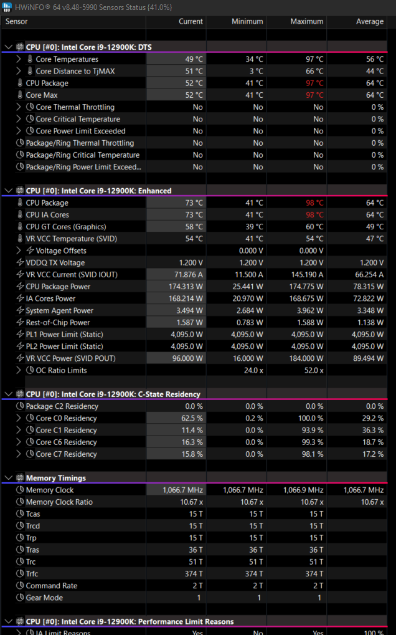
Task: Expand the Core Temperatures row
Action: 19,59
